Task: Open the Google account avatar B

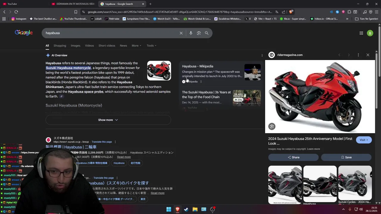Action: 370,33
